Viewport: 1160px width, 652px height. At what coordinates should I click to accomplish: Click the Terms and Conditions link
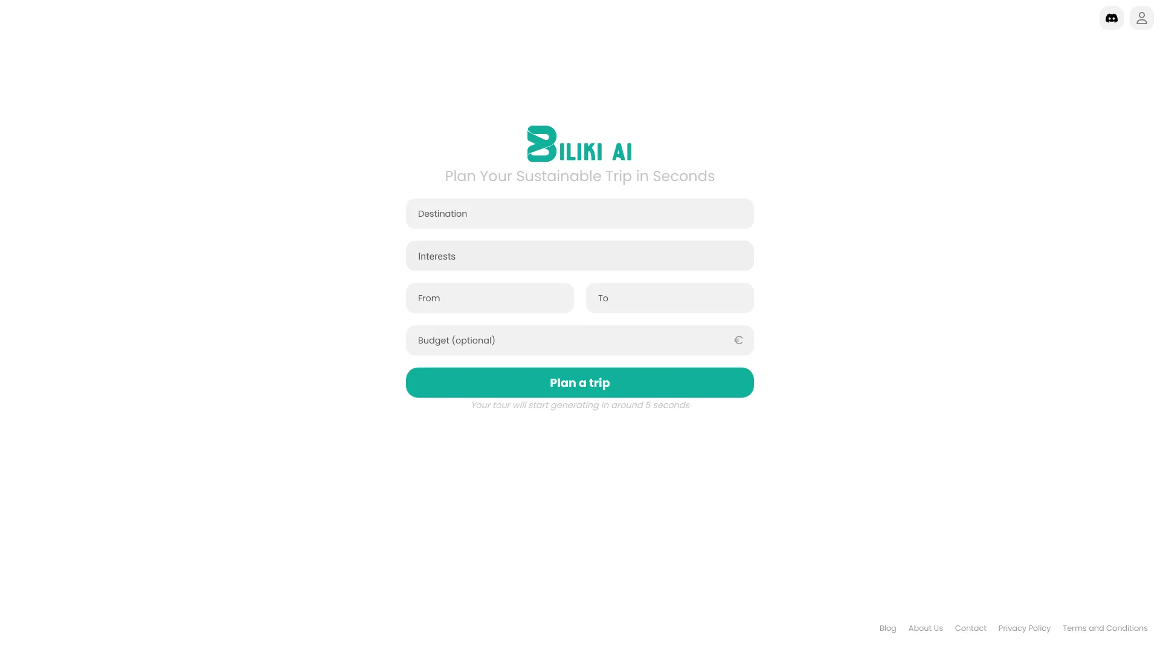click(1105, 627)
